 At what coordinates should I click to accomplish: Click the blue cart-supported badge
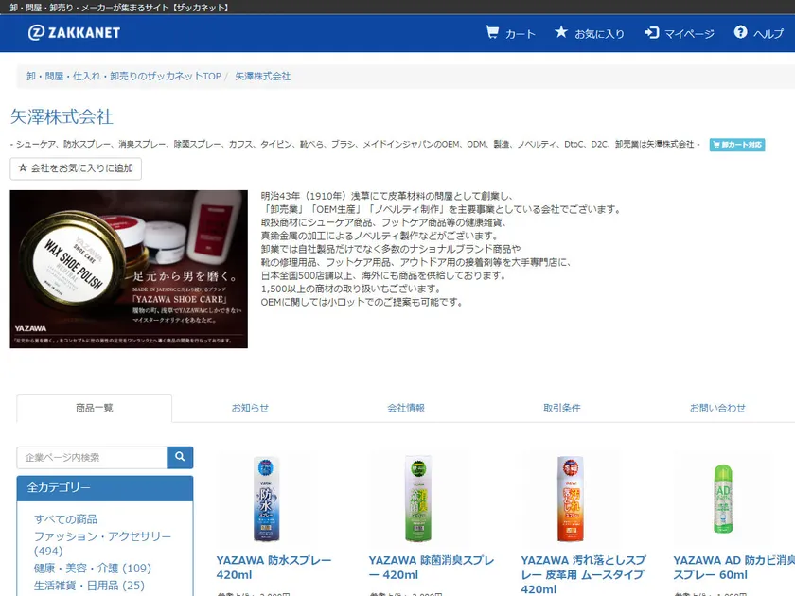point(736,145)
